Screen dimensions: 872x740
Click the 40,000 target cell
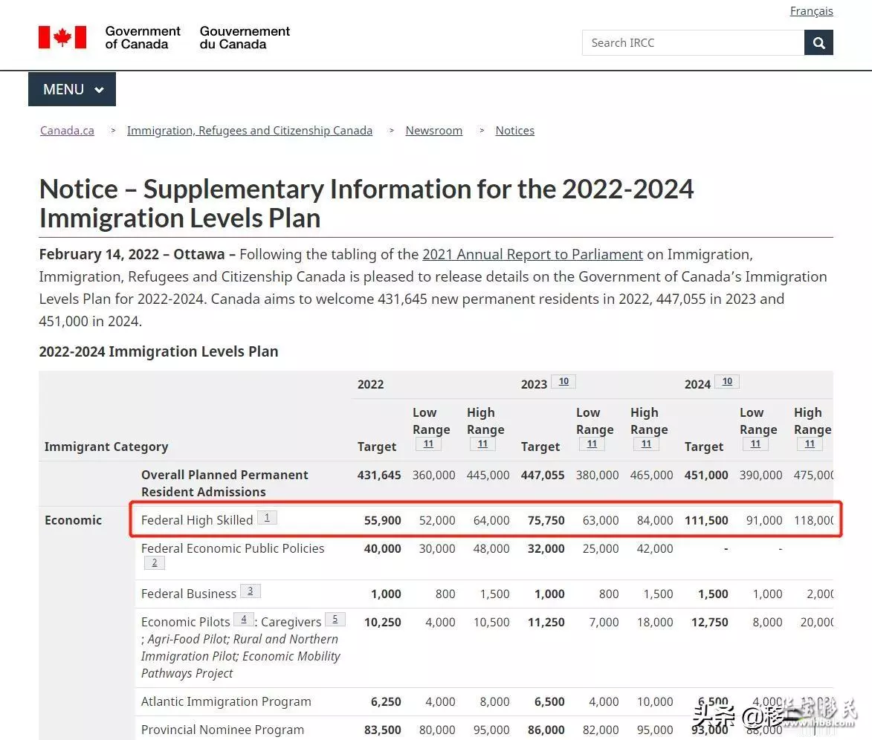[383, 549]
